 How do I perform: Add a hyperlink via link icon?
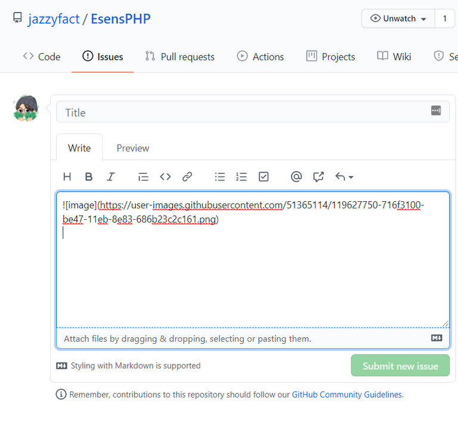187,177
